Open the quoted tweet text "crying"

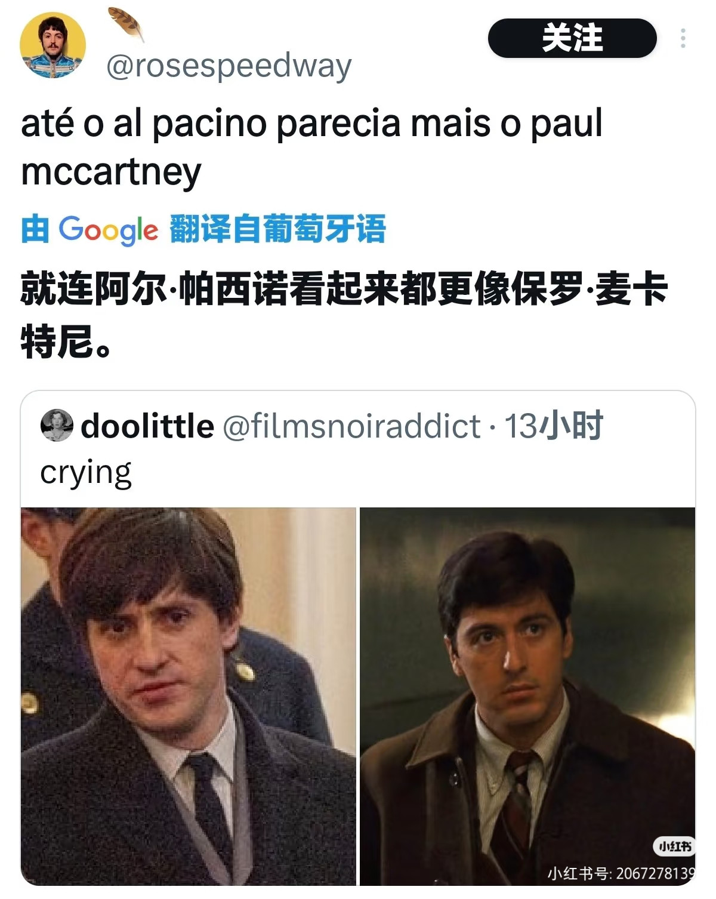(86, 473)
